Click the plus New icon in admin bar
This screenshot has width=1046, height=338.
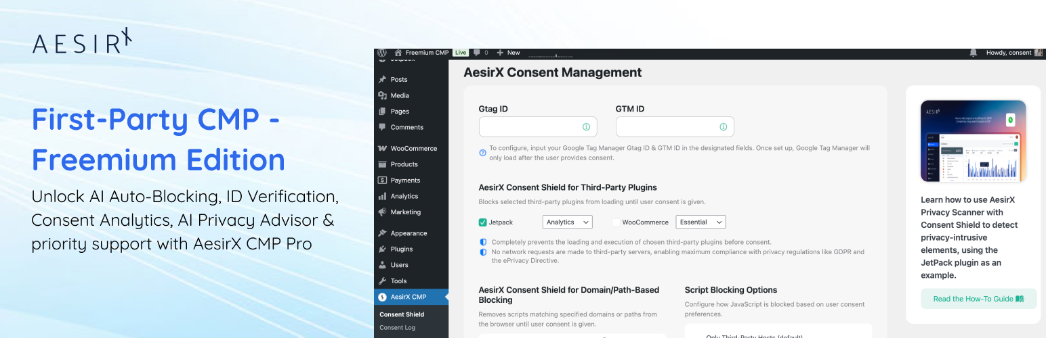pyautogui.click(x=500, y=53)
